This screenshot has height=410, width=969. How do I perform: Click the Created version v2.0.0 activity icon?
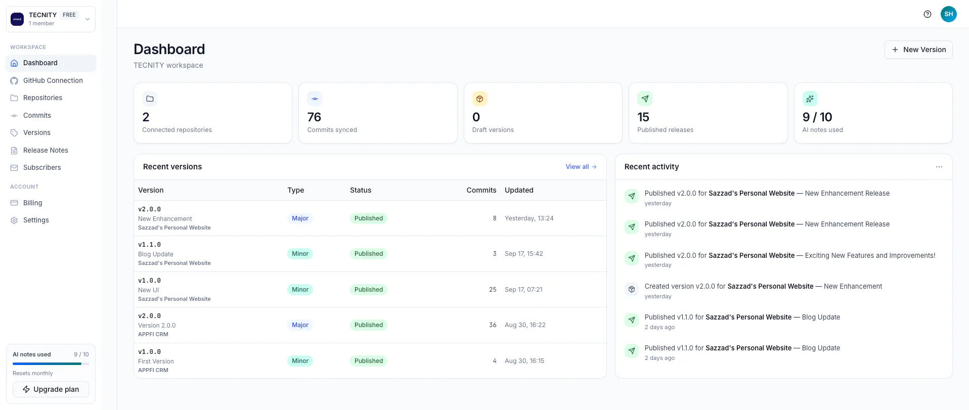632,289
